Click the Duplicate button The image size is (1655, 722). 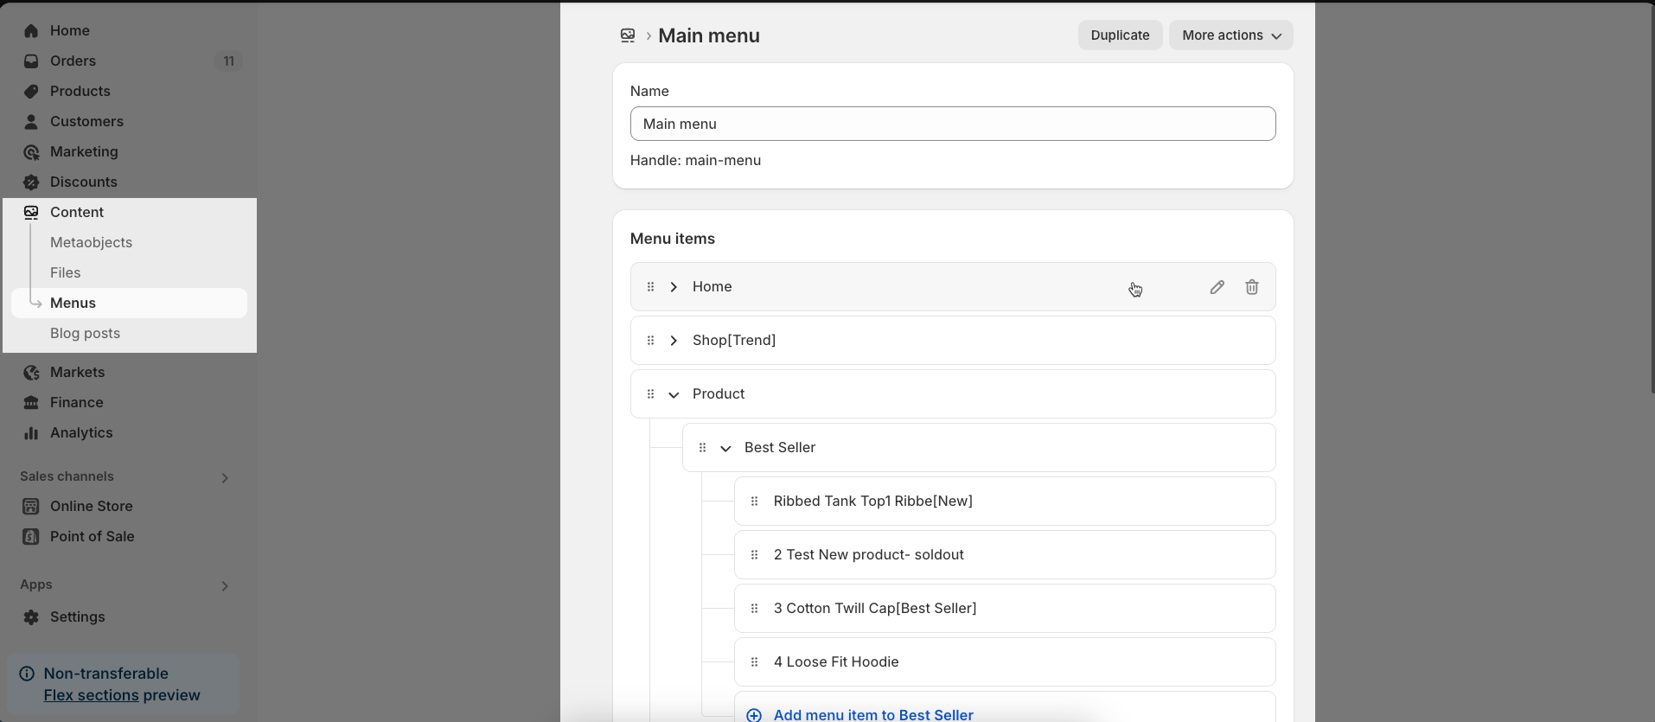click(x=1120, y=35)
